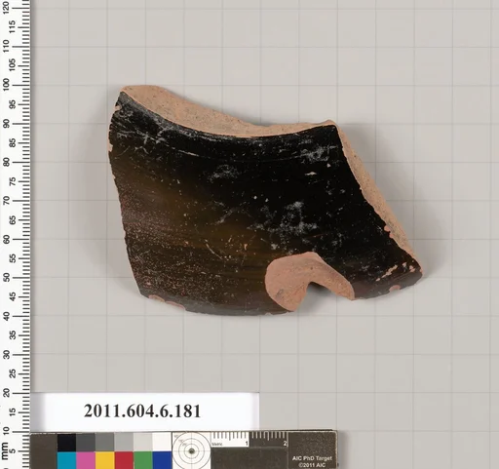
Task: Click the '©2011 AIC' copyright text
Action: point(312,465)
